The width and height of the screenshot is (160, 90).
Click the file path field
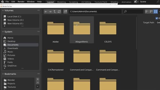pyautogui.click(x=95, y=11)
